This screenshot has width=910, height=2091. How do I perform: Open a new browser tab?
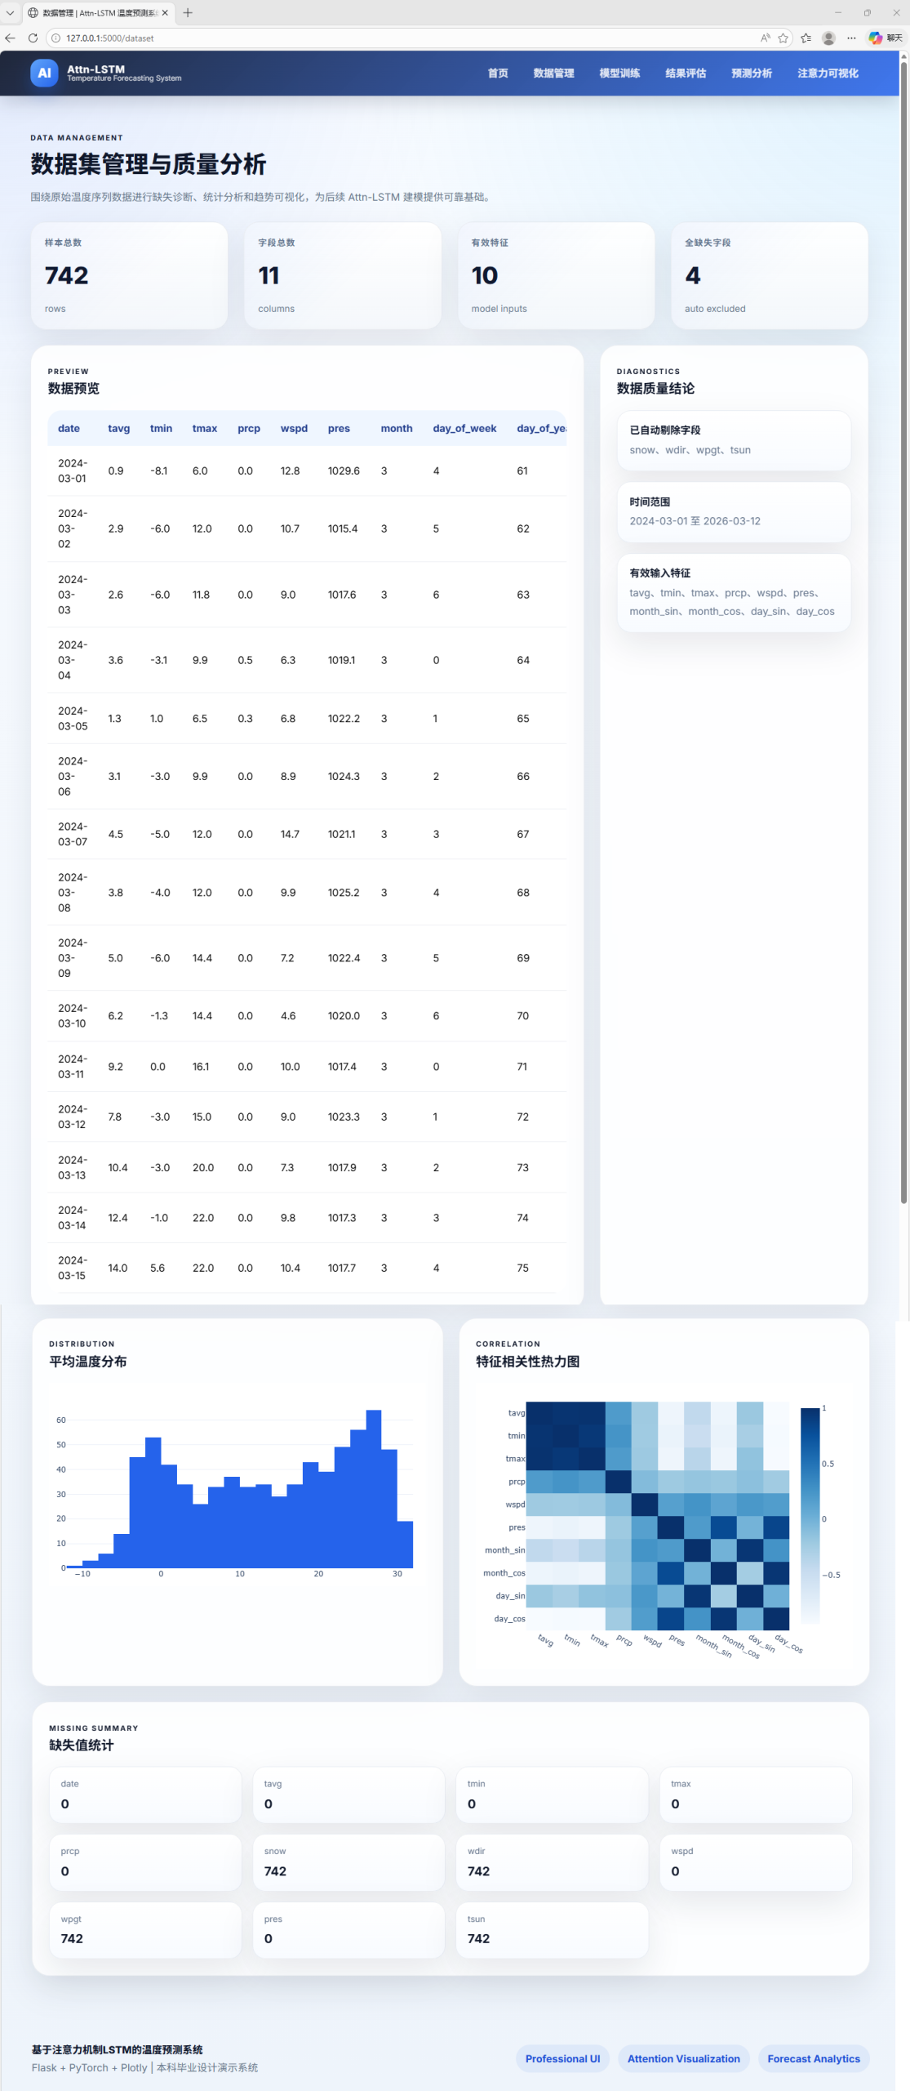tap(188, 13)
